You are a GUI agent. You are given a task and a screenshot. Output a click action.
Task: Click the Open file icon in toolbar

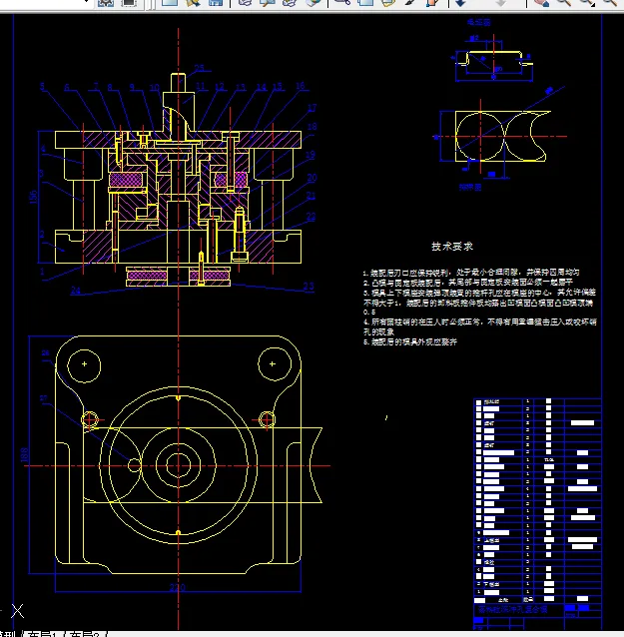[x=193, y=2]
